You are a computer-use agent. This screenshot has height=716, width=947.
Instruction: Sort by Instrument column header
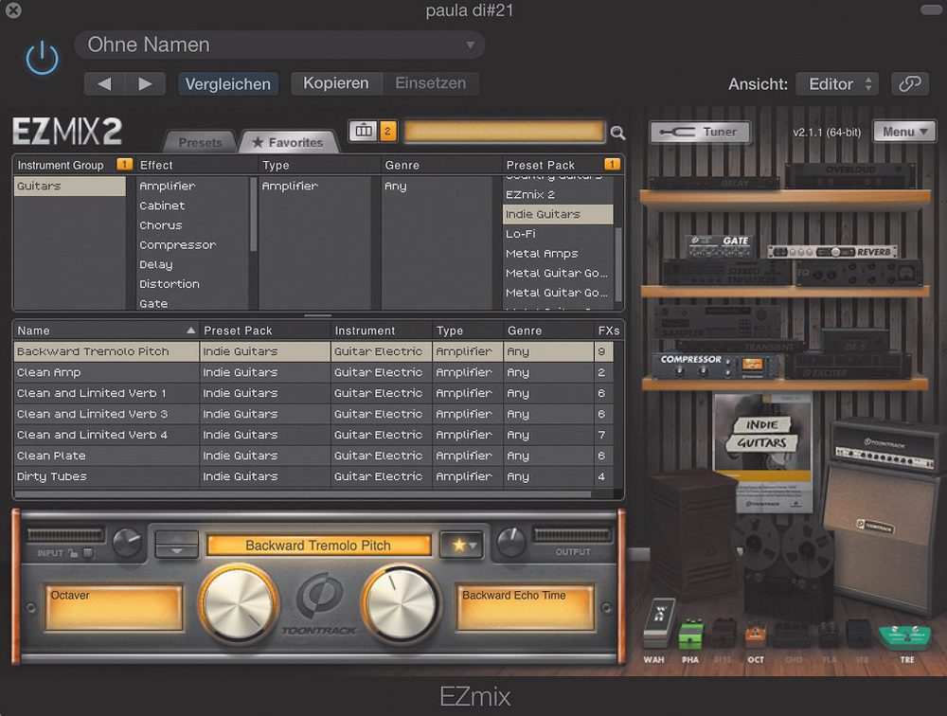pos(381,331)
